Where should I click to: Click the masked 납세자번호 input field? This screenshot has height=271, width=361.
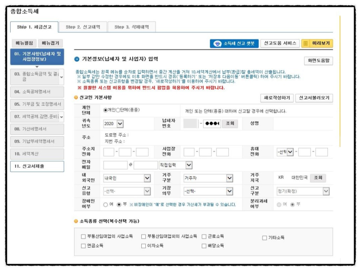tap(212, 124)
